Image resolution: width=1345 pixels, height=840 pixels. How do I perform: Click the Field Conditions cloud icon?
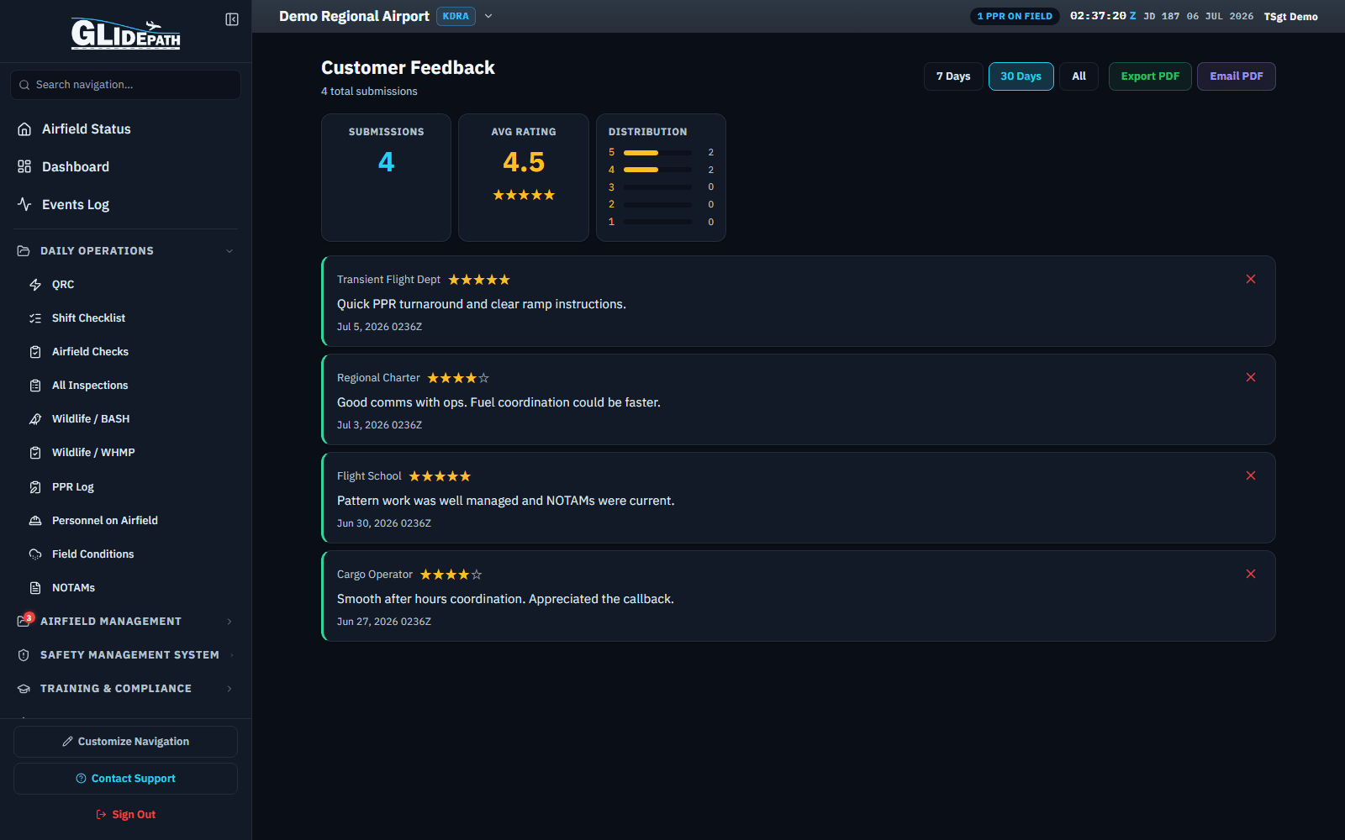(35, 554)
